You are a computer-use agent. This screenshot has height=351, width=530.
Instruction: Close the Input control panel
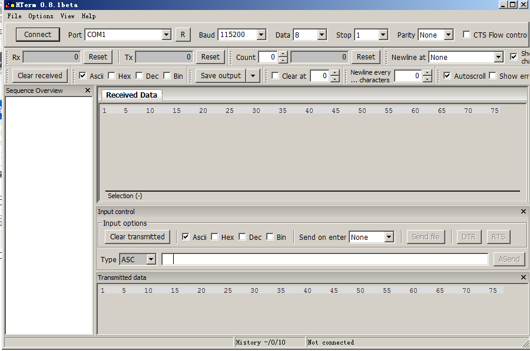pos(524,211)
